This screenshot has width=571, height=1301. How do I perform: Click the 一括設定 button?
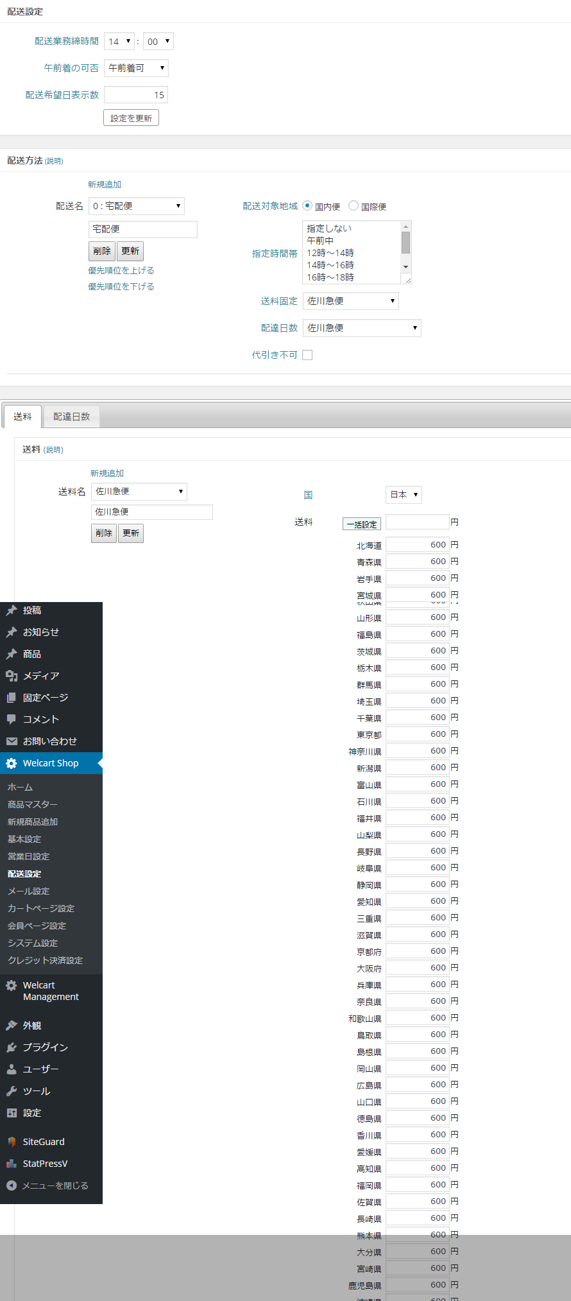362,524
